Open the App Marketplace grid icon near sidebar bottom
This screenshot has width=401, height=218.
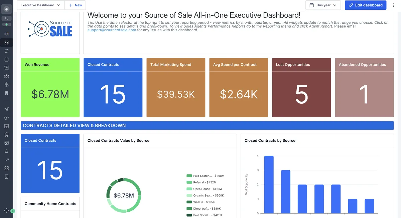[x=6, y=168]
